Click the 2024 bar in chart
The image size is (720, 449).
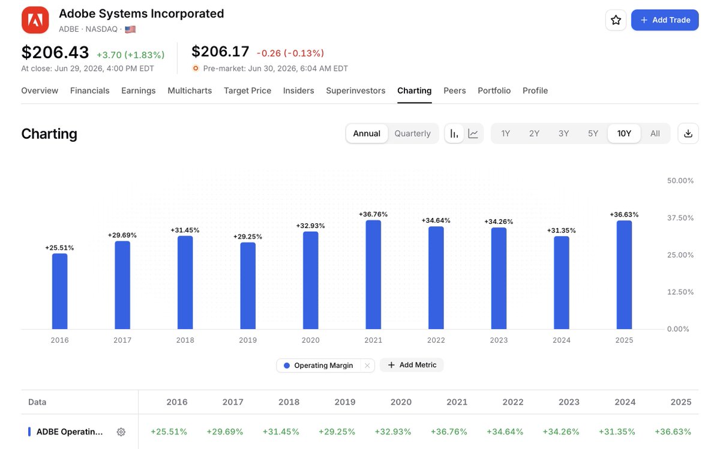click(x=562, y=283)
